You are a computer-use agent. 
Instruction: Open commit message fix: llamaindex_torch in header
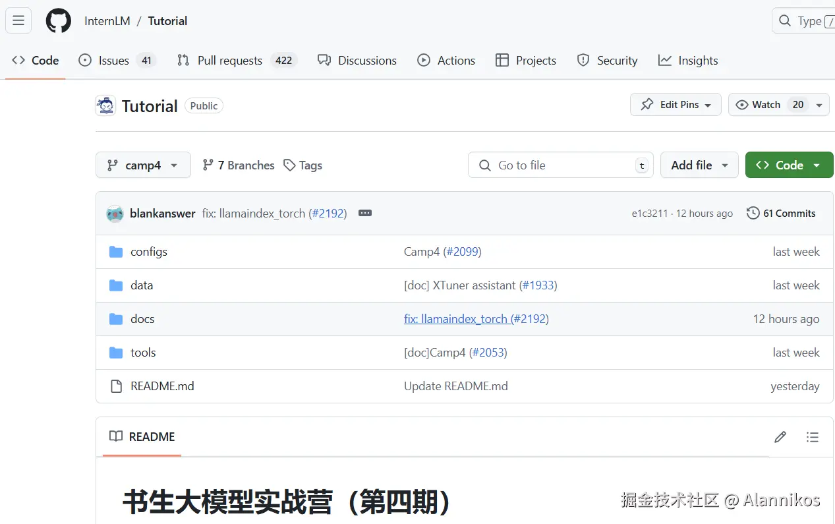(x=254, y=213)
